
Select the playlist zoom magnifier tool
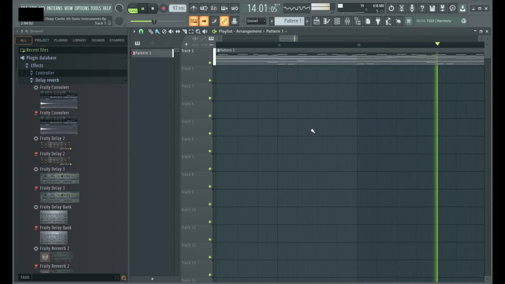tap(198, 31)
